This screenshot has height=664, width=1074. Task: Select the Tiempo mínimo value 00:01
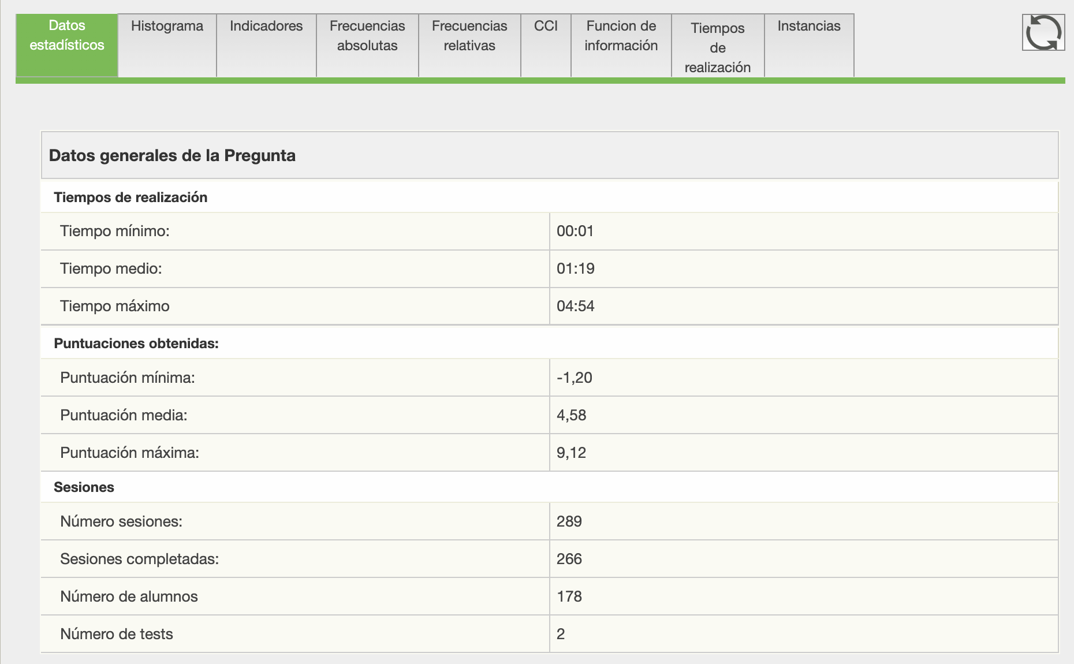575,232
